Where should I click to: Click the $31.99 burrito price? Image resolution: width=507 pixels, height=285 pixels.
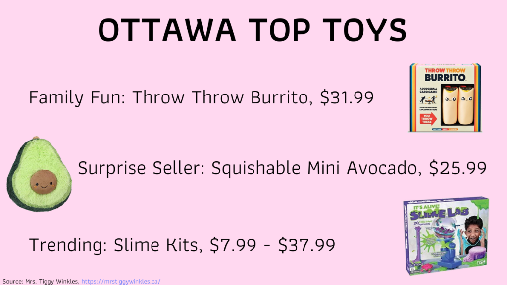pyautogui.click(x=347, y=97)
